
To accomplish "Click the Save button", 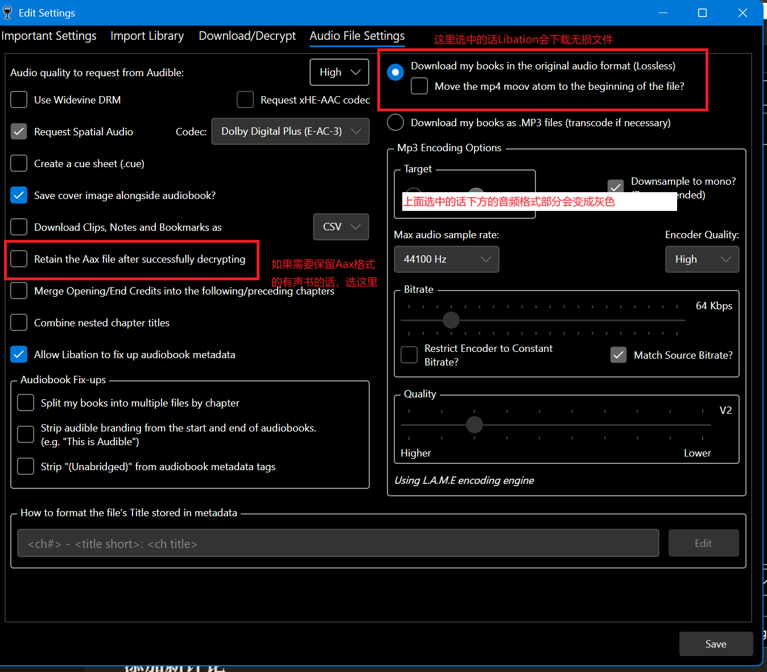I will (x=715, y=644).
